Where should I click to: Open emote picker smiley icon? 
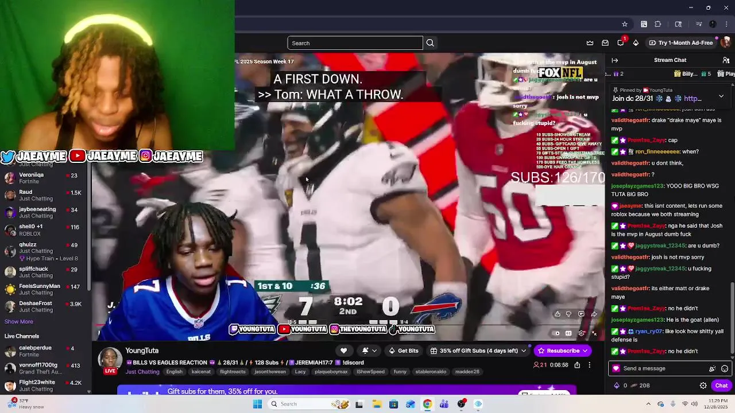725,369
